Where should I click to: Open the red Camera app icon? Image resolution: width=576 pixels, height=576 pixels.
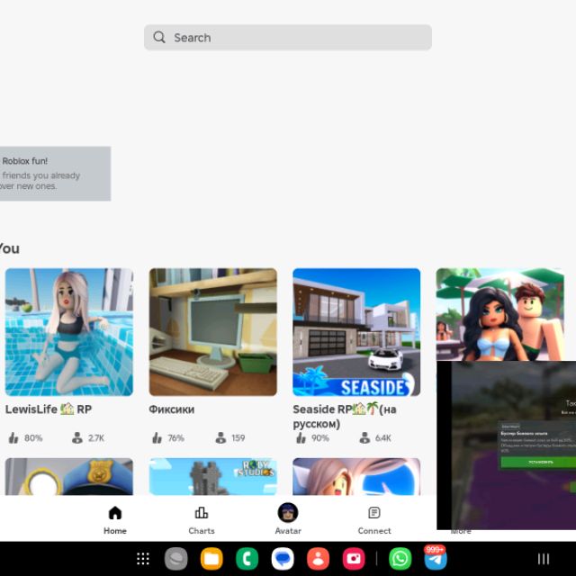354,559
